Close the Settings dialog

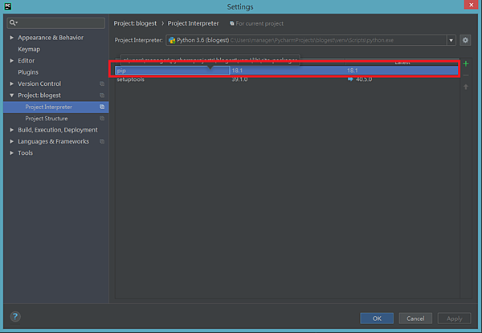click(x=471, y=5)
